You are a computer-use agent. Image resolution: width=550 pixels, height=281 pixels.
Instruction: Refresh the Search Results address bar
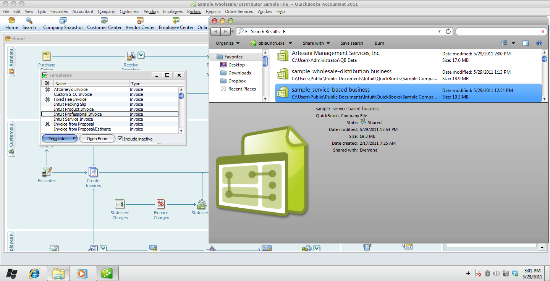448,31
